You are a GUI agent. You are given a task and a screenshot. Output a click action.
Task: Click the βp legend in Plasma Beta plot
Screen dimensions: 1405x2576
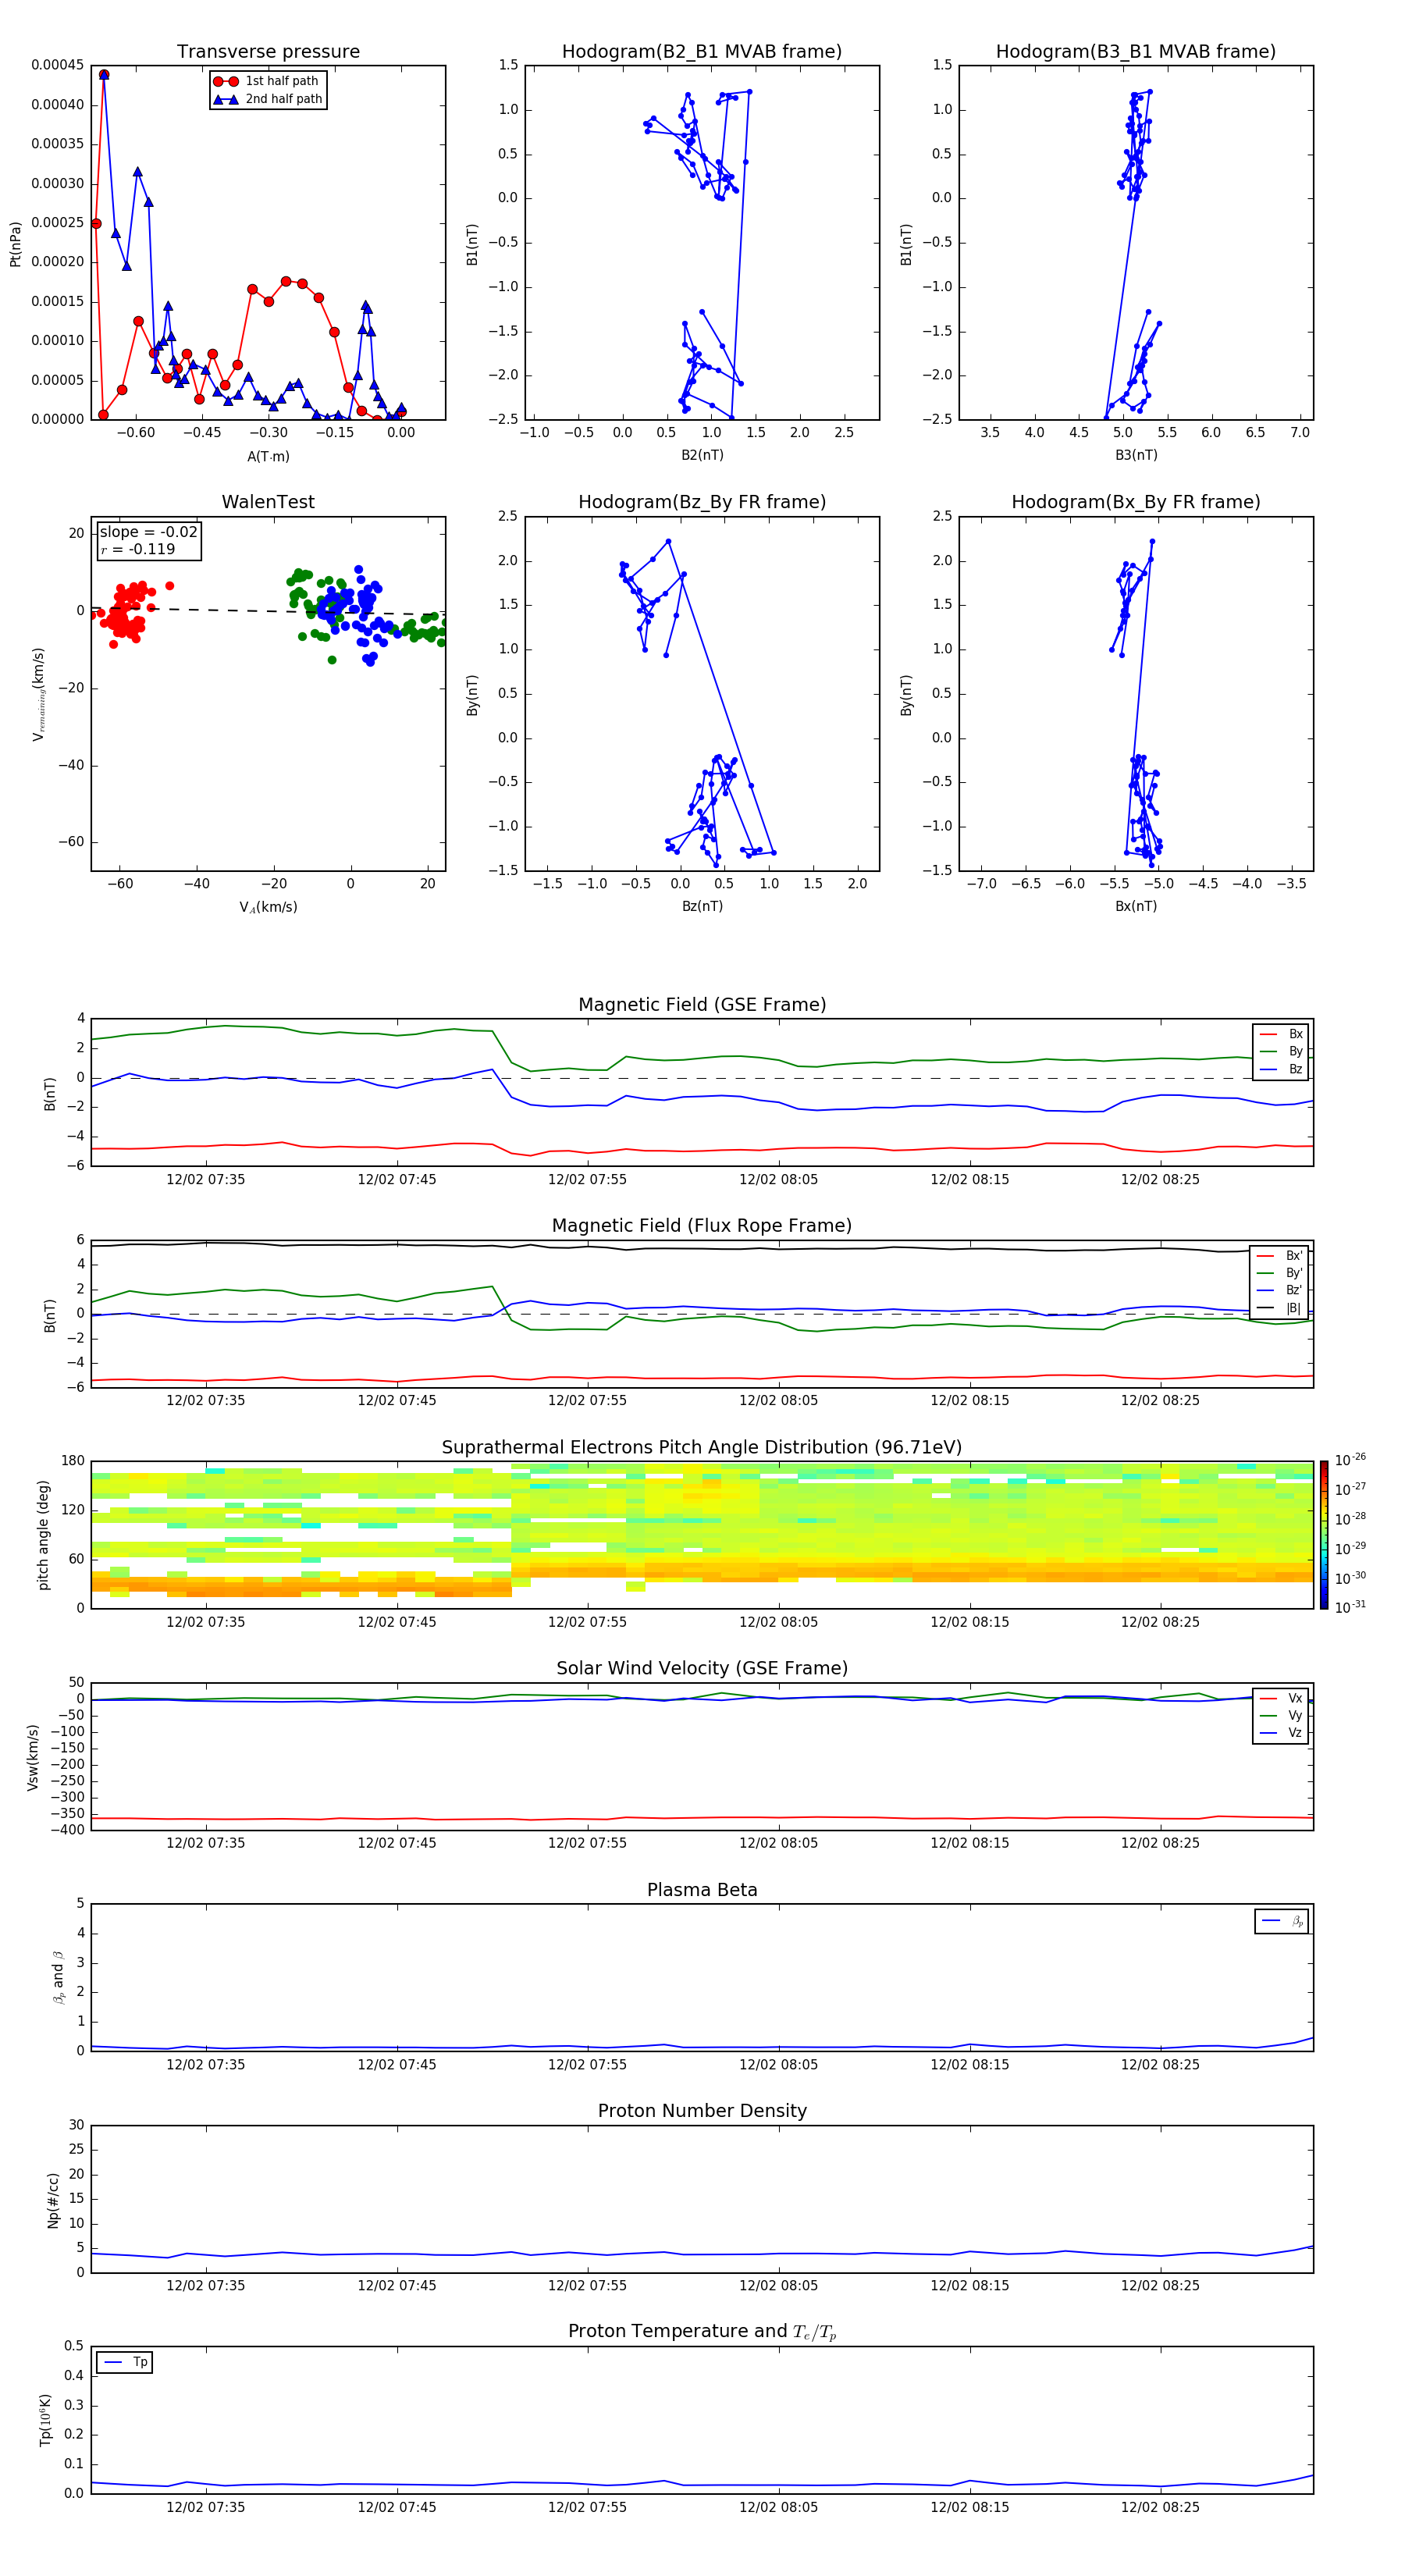click(x=1282, y=1921)
